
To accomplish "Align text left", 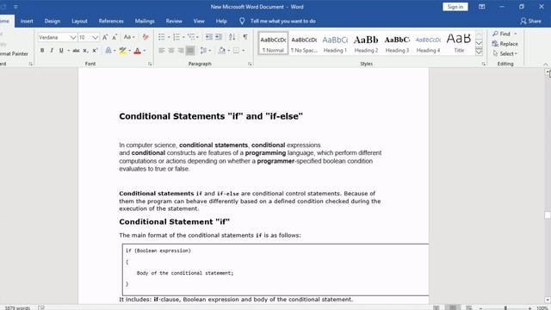I will click(x=162, y=51).
